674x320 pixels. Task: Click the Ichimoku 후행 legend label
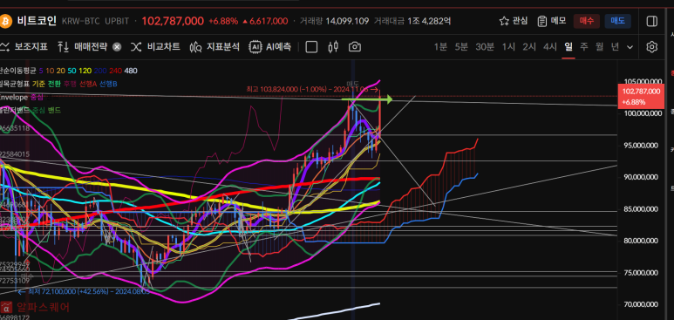click(70, 84)
